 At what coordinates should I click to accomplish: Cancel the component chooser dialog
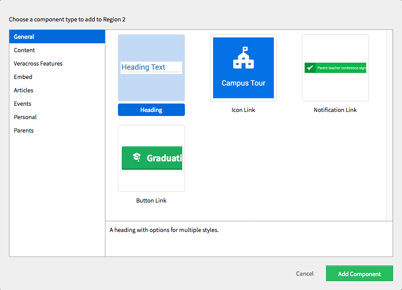coord(305,273)
